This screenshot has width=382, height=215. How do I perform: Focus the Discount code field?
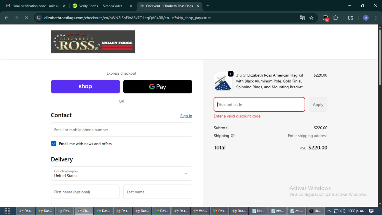259,105
